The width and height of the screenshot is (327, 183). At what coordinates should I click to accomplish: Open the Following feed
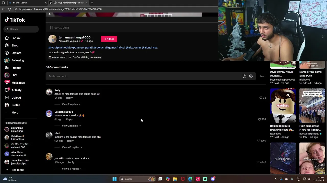coord(18,60)
